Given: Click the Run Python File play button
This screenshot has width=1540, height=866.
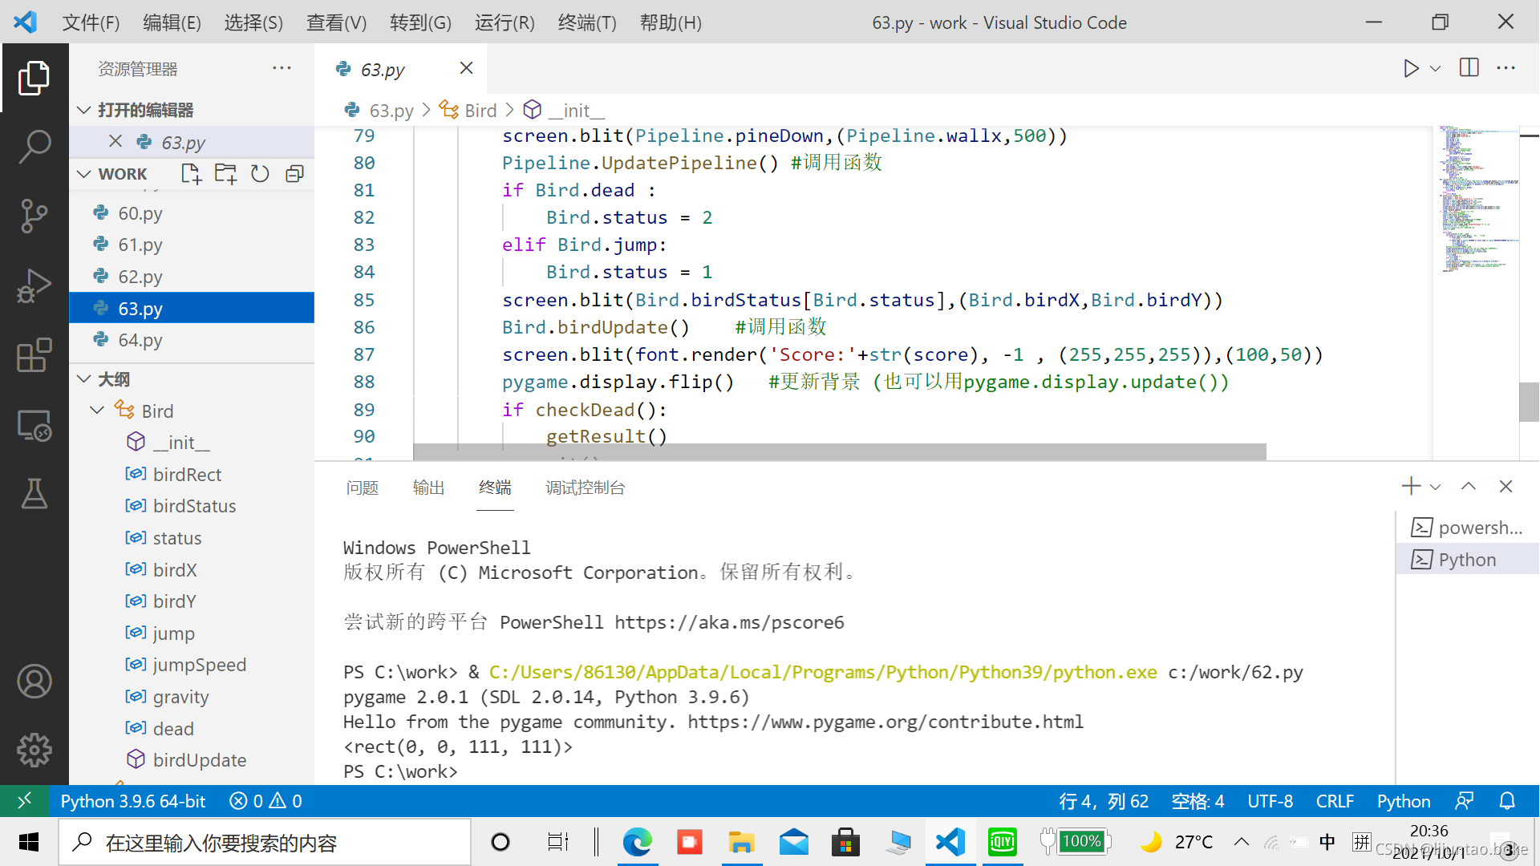Looking at the screenshot, I should 1411,69.
